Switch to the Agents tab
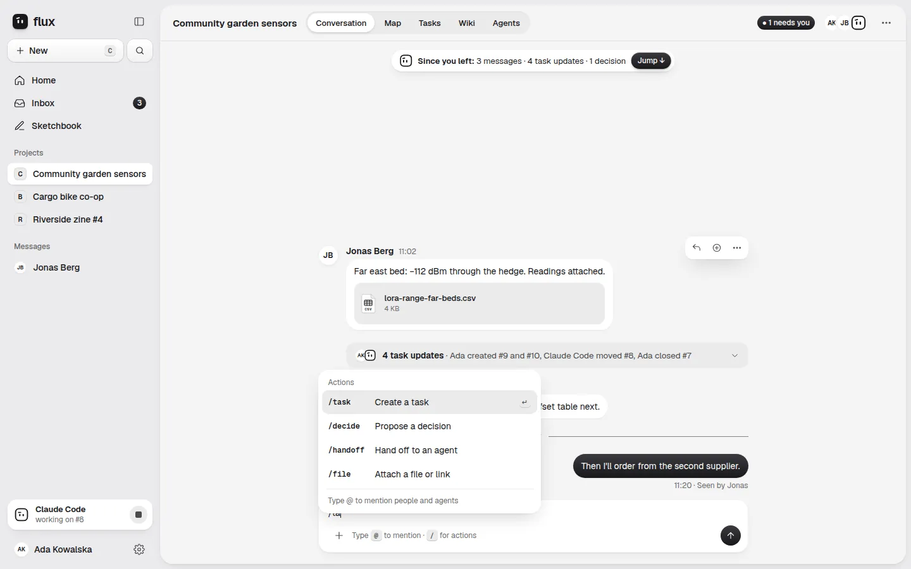 (506, 23)
